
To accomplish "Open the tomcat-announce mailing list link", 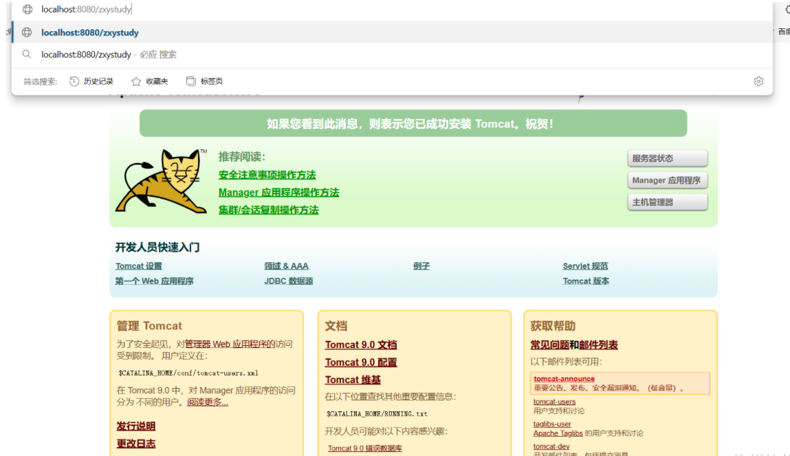I will pos(564,379).
